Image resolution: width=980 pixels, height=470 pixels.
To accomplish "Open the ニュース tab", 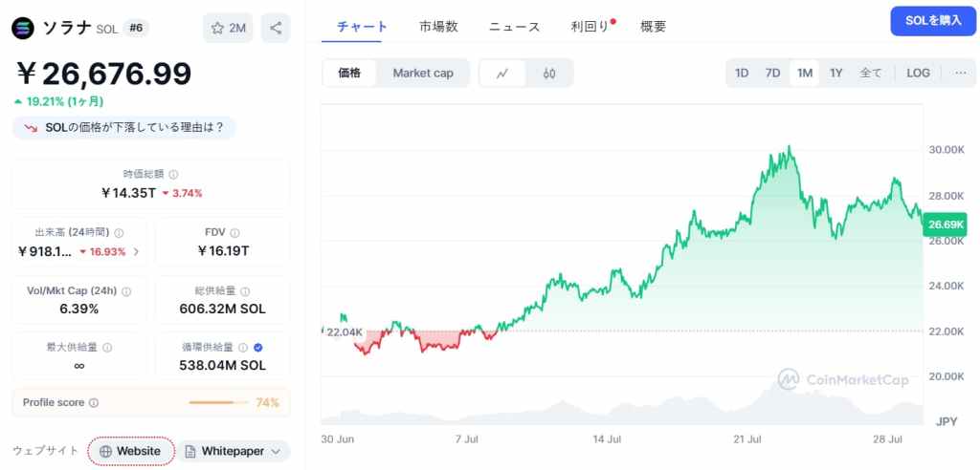I will click(514, 26).
